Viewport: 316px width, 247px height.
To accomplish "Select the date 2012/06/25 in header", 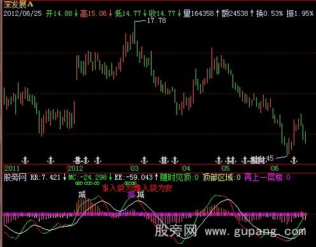I will coord(22,13).
